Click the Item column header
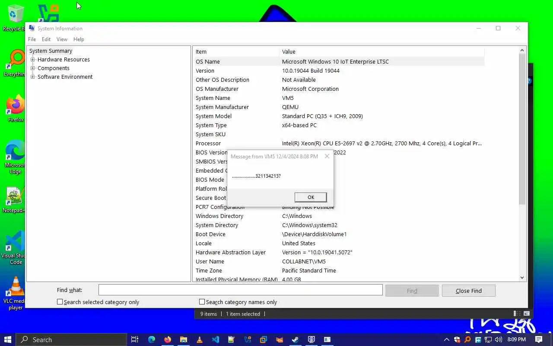The width and height of the screenshot is (553, 346). point(236,51)
